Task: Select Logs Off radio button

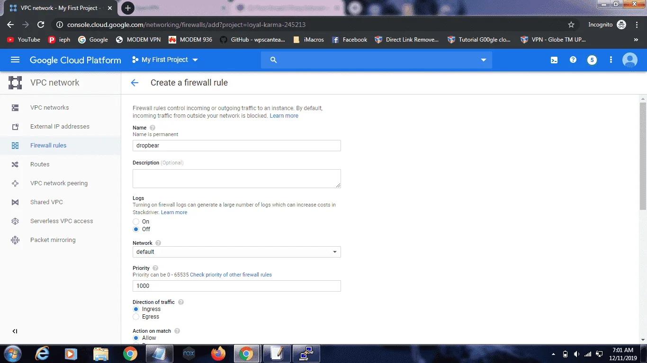Action: click(x=136, y=229)
